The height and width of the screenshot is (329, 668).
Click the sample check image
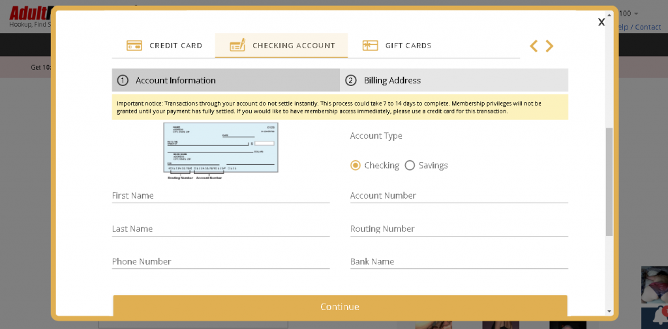pyautogui.click(x=220, y=149)
